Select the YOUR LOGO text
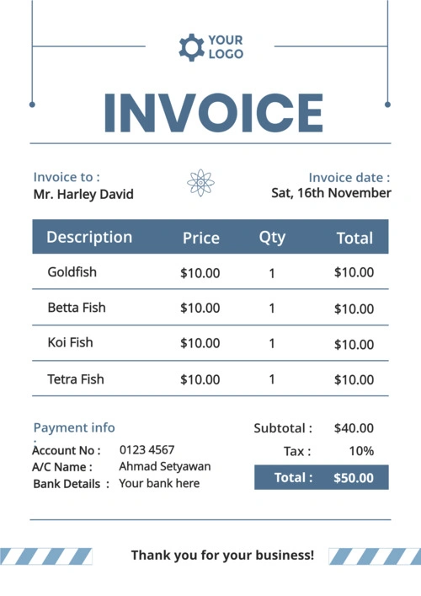The image size is (421, 596). (226, 46)
